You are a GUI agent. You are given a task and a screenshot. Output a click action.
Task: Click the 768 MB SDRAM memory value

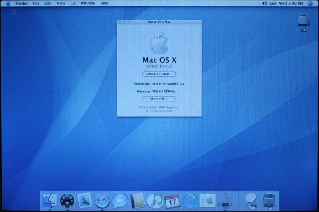pyautogui.click(x=164, y=91)
